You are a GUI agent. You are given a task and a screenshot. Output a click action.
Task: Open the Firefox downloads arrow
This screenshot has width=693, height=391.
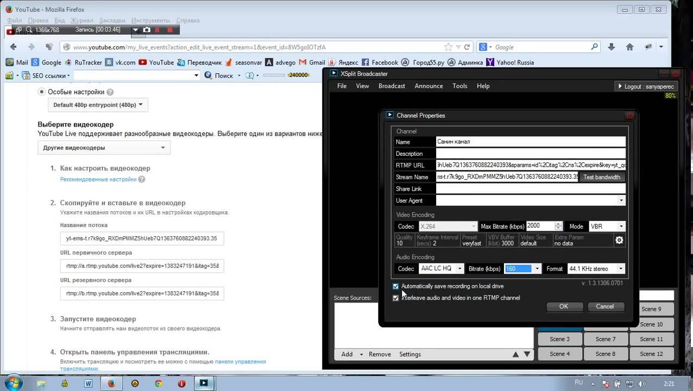click(x=612, y=47)
